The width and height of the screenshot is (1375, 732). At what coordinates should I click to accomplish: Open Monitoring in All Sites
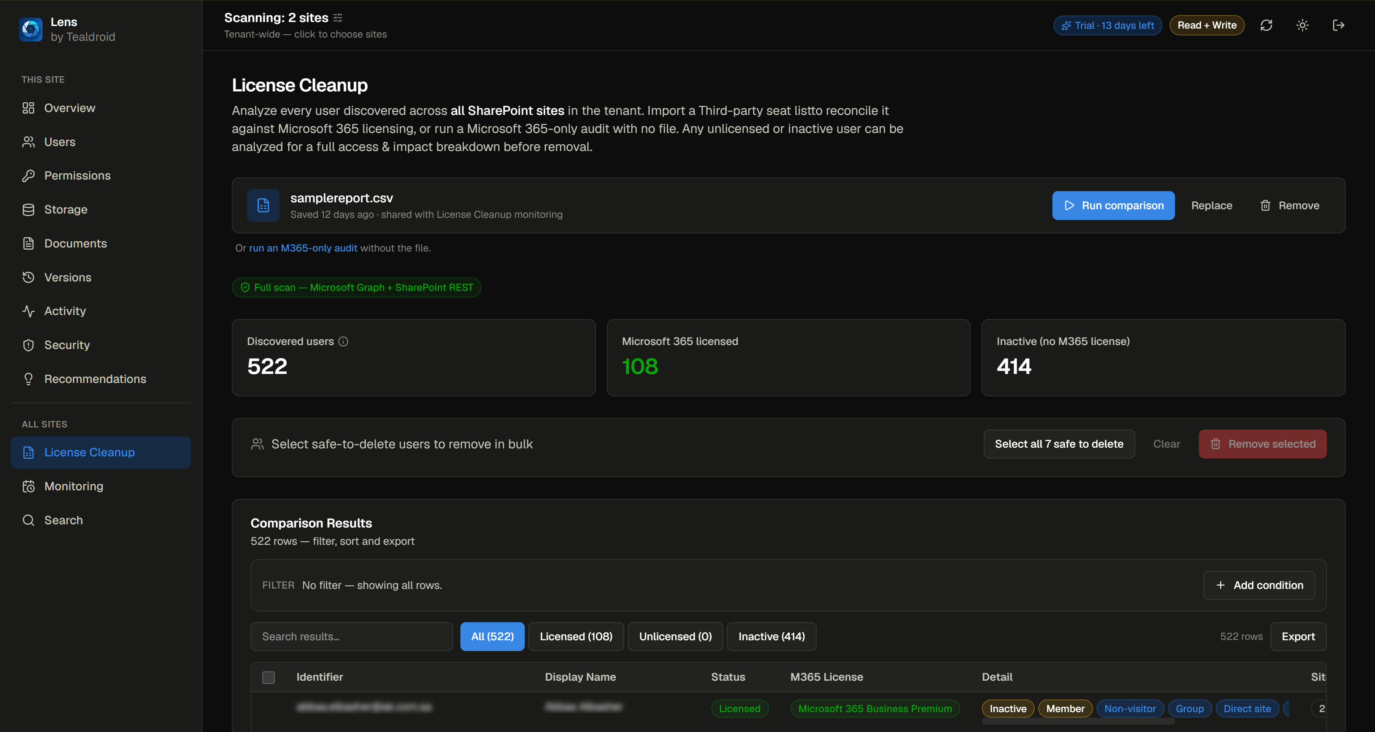point(101,486)
